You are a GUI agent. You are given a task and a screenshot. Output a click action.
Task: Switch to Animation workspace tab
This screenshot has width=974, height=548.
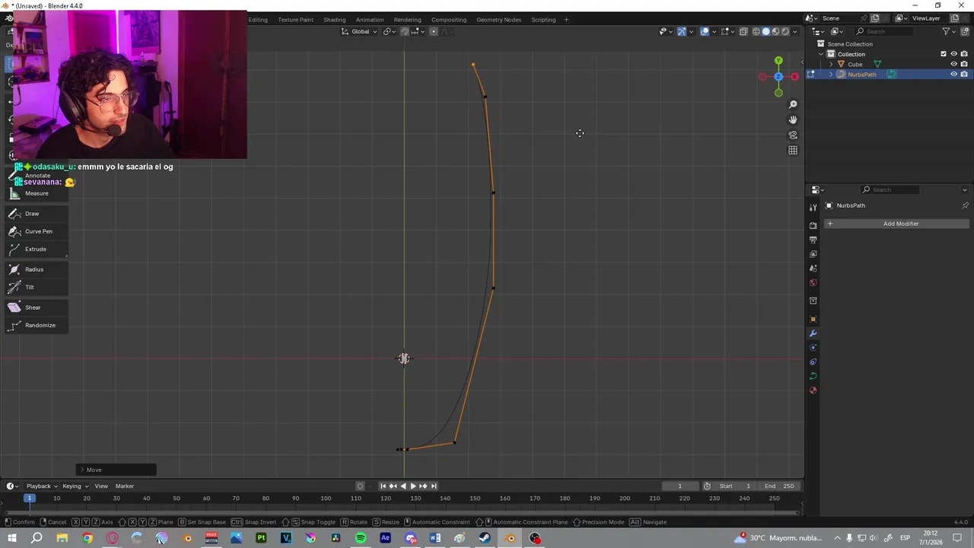pos(370,20)
